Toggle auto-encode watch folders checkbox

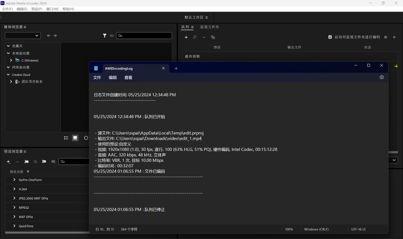[330, 37]
